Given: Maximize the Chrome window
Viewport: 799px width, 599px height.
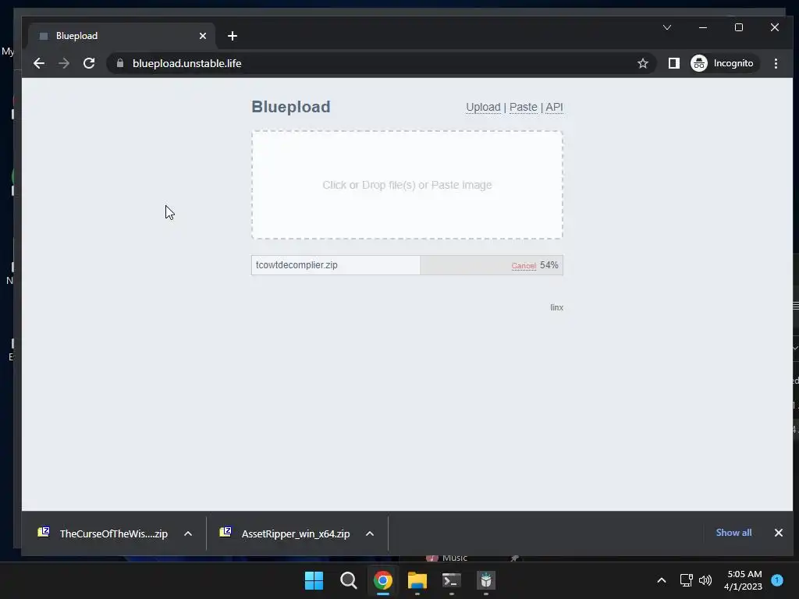Looking at the screenshot, I should [738, 27].
